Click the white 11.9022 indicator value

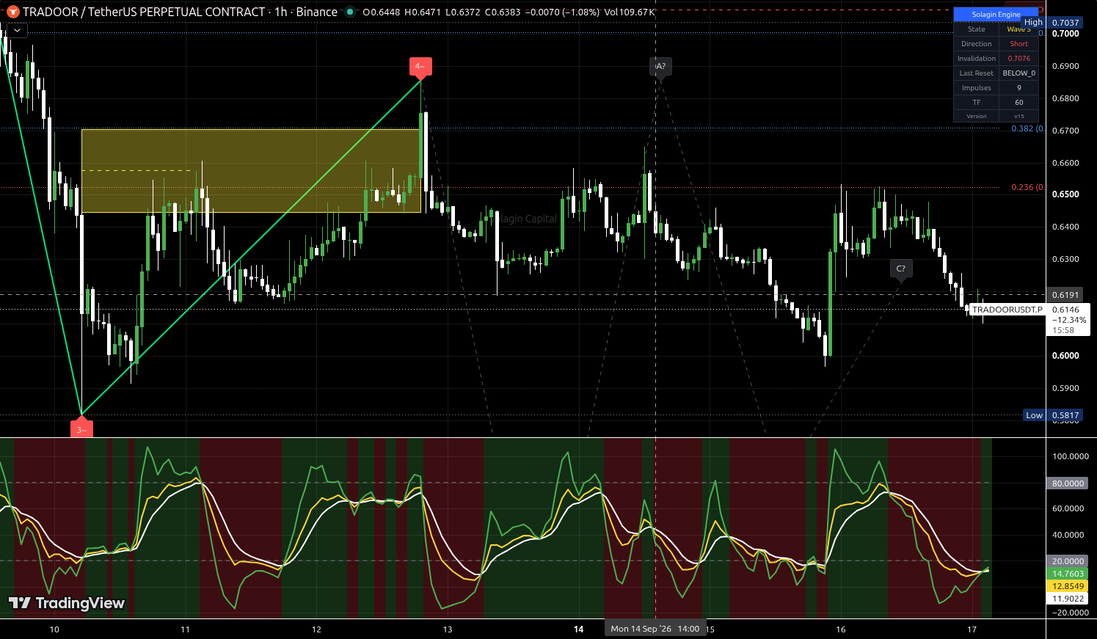pyautogui.click(x=1068, y=599)
